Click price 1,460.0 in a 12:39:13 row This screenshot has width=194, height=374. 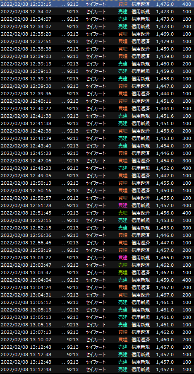coord(165,64)
